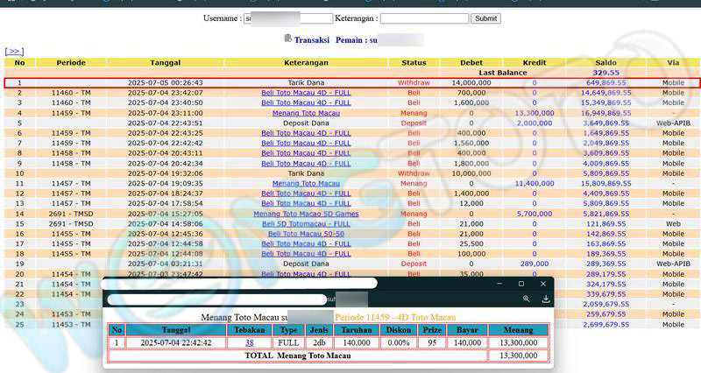Viewport: 701px width, 373px height.
Task: Focus the Keterangan text box
Action: pyautogui.click(x=424, y=18)
